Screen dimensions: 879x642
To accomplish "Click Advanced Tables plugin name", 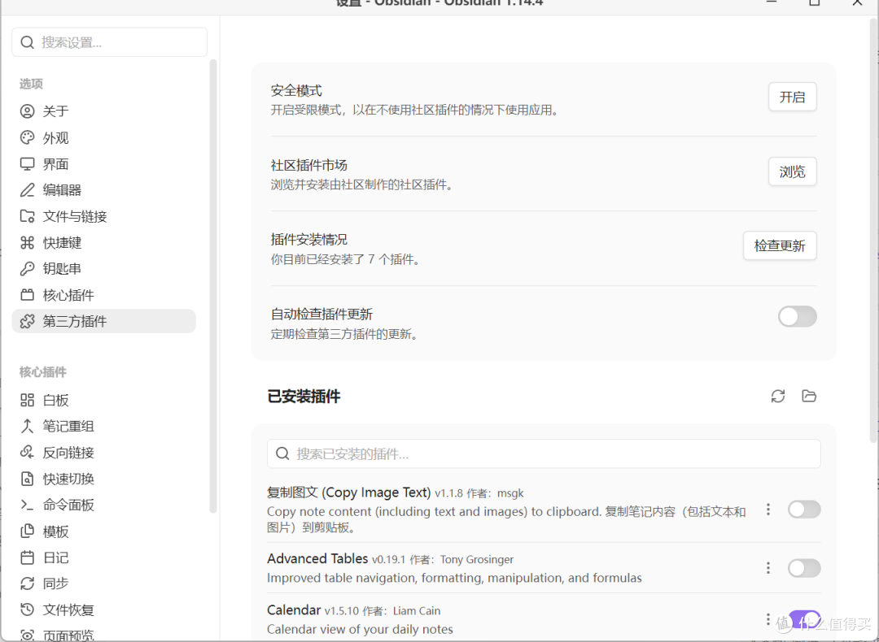I will point(317,558).
